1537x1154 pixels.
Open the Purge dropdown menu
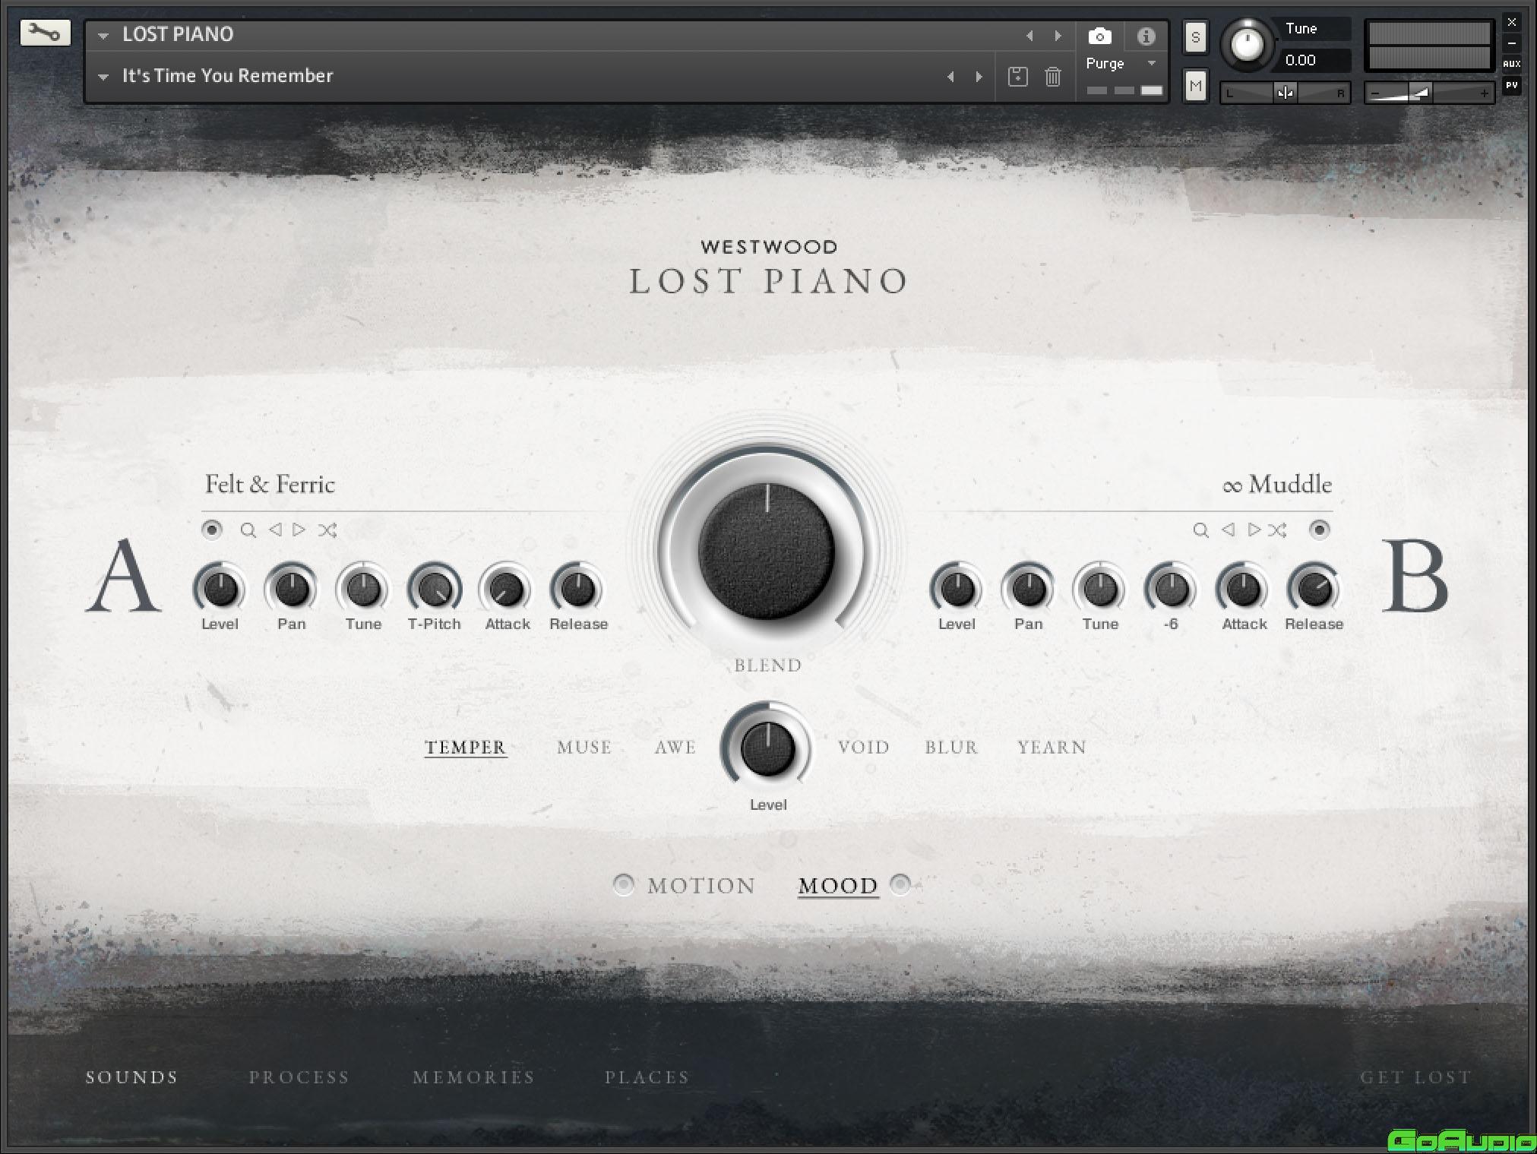click(1119, 64)
